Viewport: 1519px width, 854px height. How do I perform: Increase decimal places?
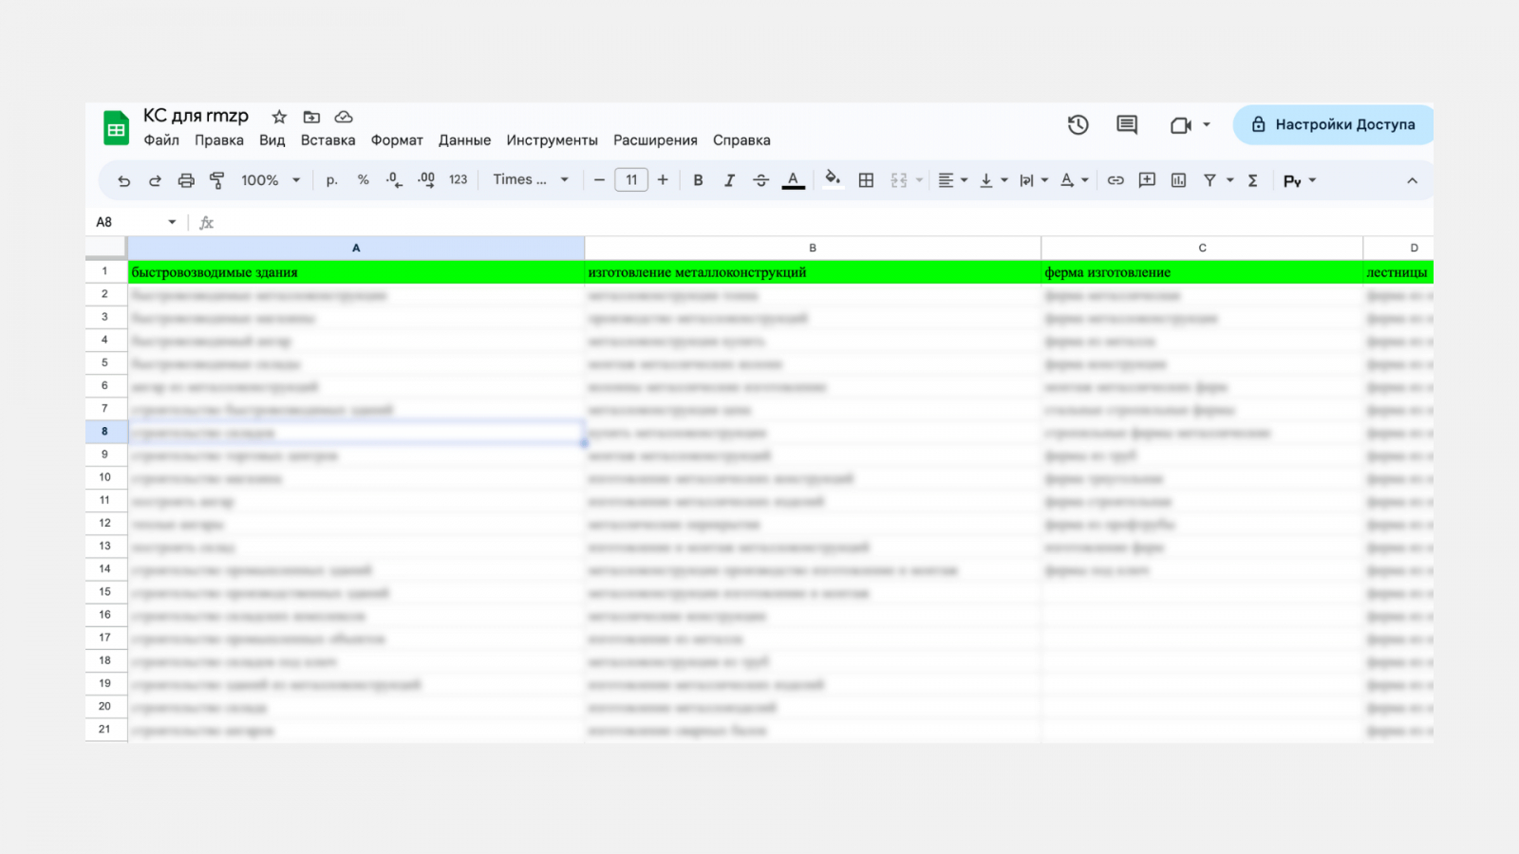pos(426,180)
